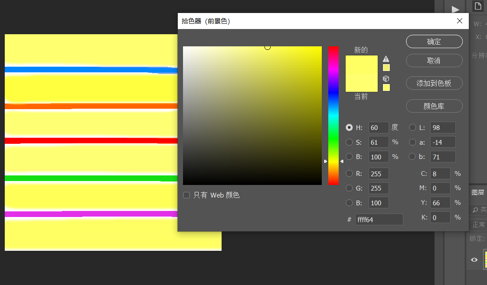The image size is (487, 285).
Task: Click the 取消 cancel button
Action: click(434, 61)
